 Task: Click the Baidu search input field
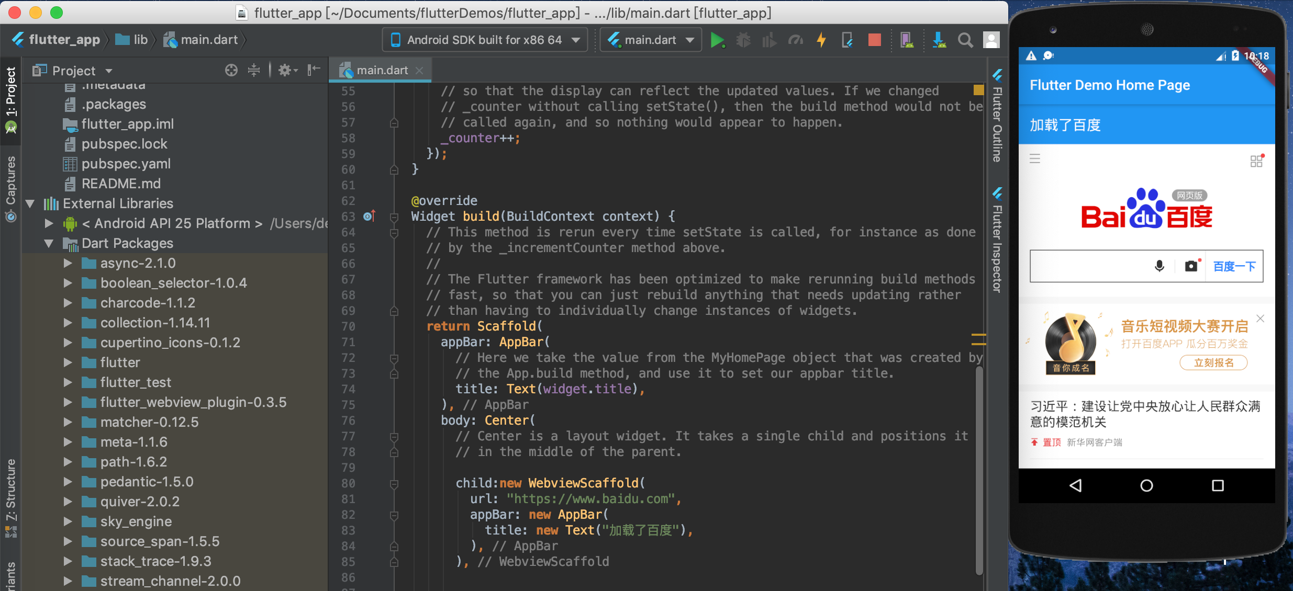[1089, 267]
